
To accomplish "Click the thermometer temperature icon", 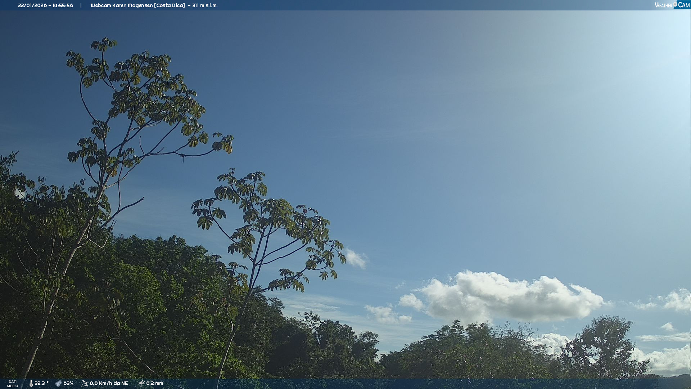I will 31,383.
